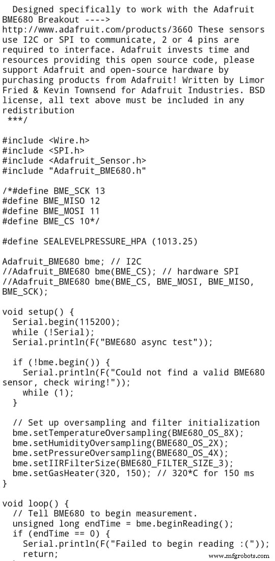The width and height of the screenshot is (275, 561).
Task: Click the #include <Wire.h> line
Action: point(46,141)
